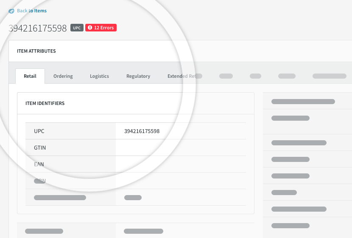Viewport: 352px width, 238px height.
Task: Open the Extended Retail tab
Action: pos(182,76)
